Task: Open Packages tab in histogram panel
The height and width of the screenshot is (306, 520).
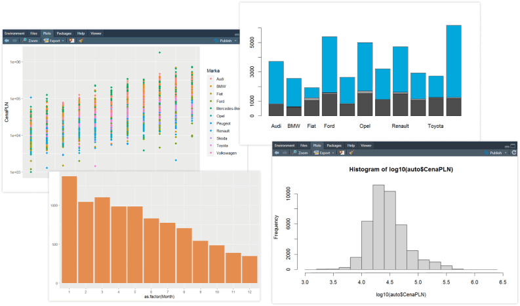Action: [x=334, y=145]
